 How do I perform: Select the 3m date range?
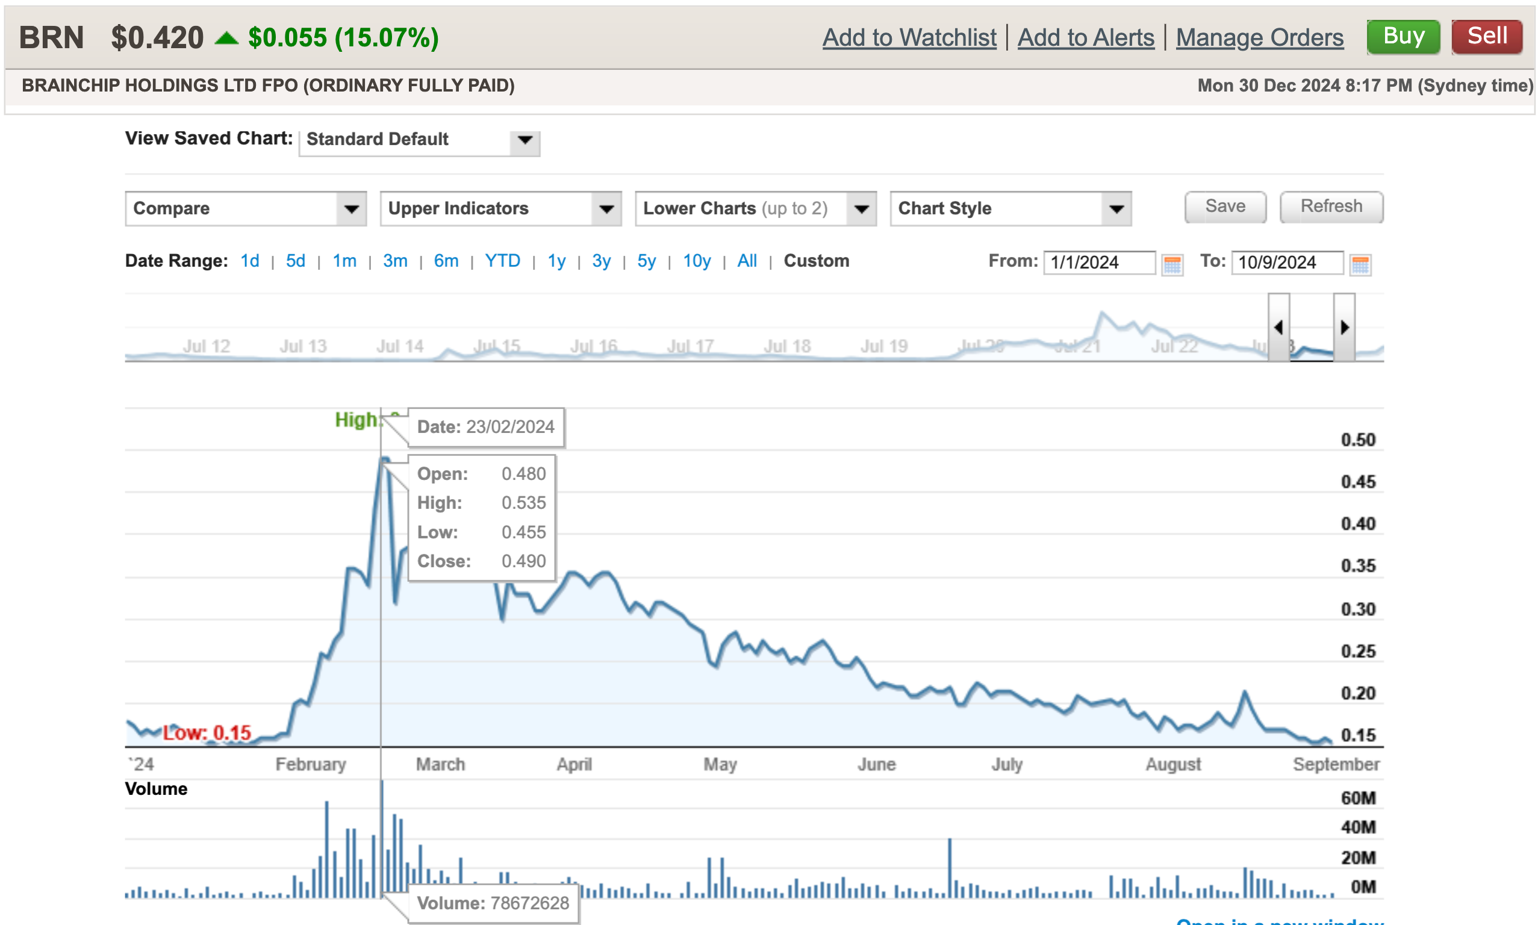[x=395, y=261]
